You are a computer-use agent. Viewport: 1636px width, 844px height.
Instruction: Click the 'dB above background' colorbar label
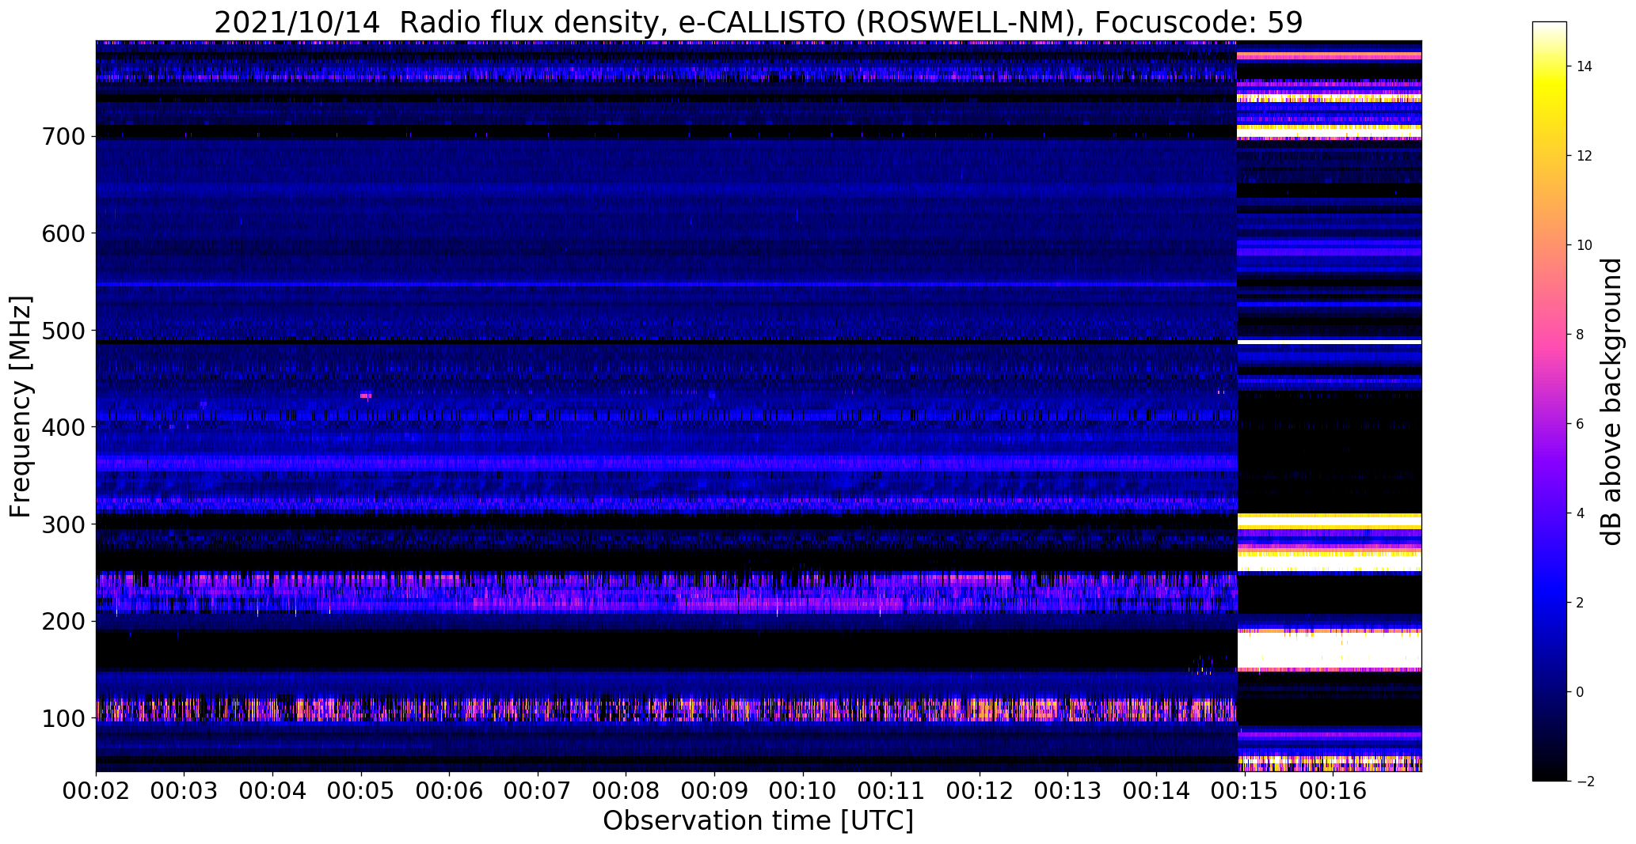pyautogui.click(x=1611, y=402)
